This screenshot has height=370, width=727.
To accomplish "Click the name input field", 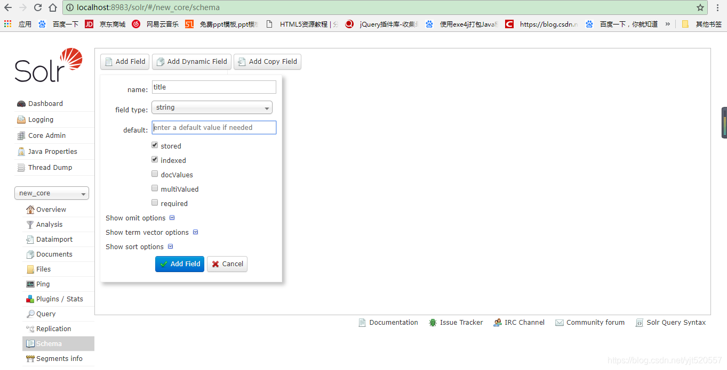I will [214, 87].
